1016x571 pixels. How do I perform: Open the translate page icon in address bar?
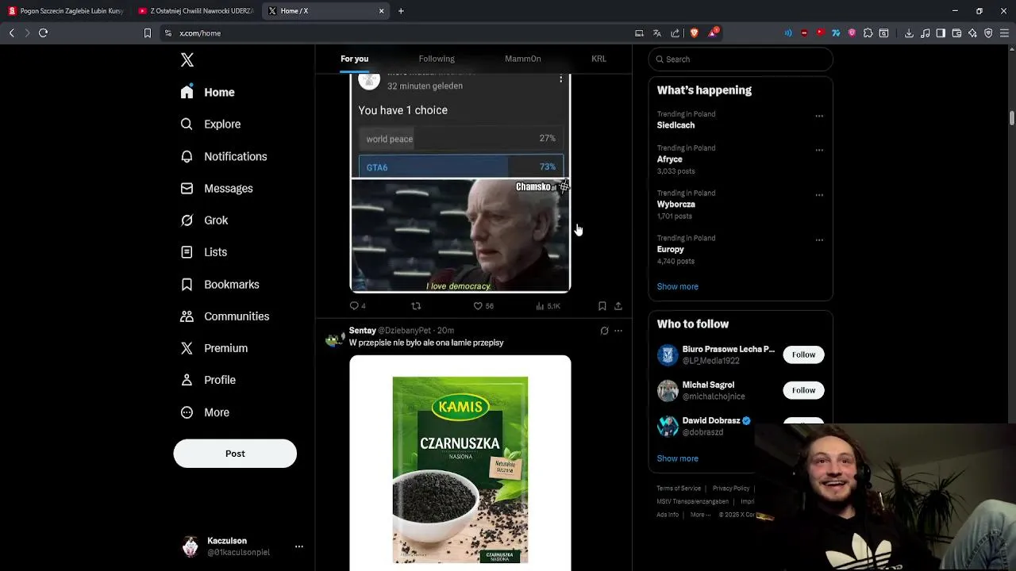coord(657,33)
